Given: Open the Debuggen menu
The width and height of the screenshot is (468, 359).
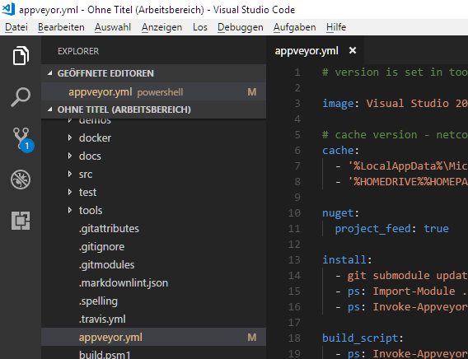Looking at the screenshot, I should pos(241,27).
